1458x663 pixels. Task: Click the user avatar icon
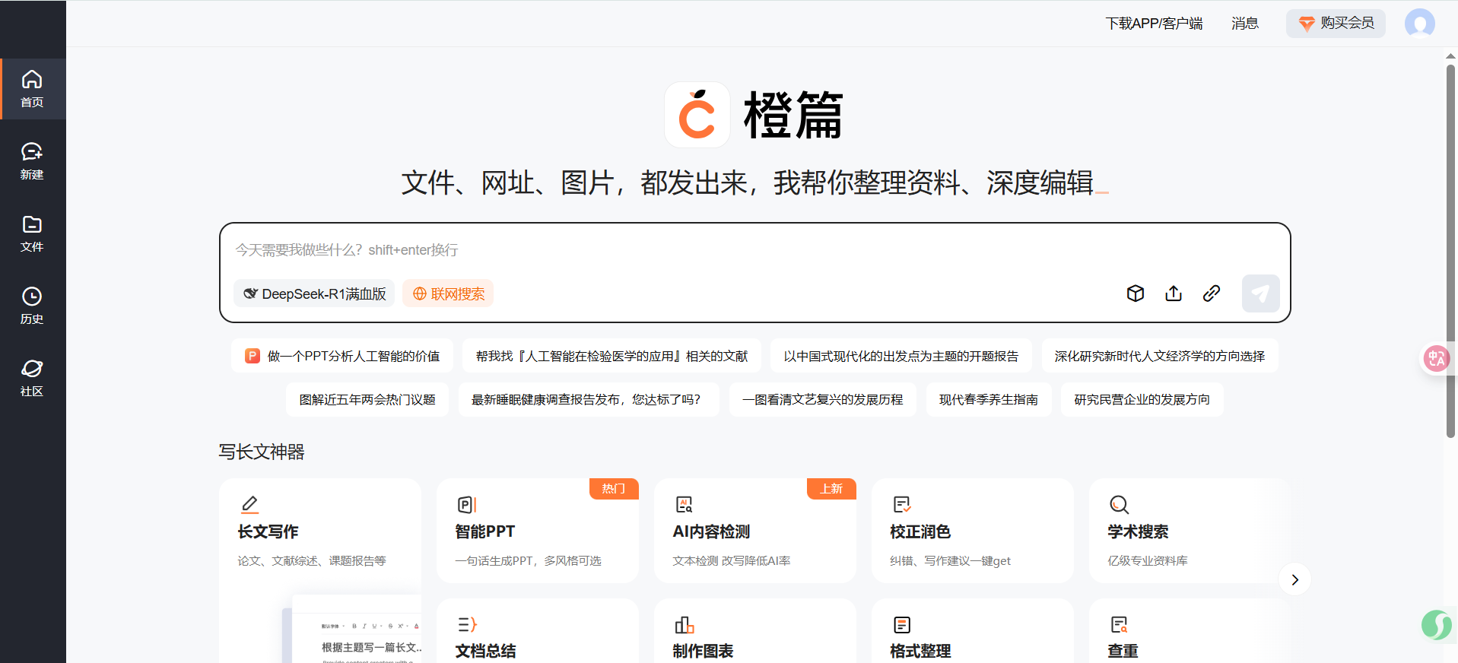point(1419,24)
